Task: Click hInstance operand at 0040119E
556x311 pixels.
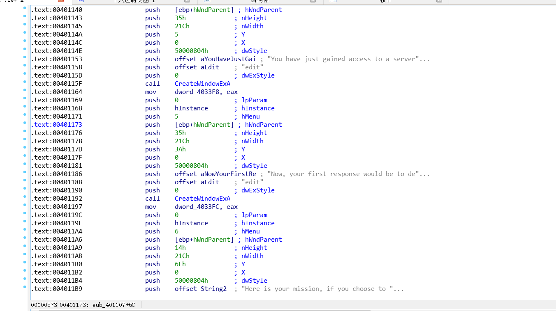Action: point(191,223)
